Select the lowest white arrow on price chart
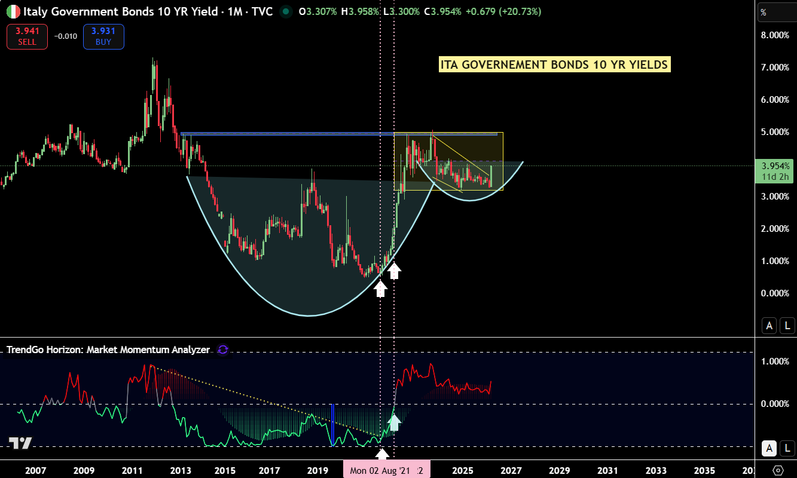 point(380,289)
